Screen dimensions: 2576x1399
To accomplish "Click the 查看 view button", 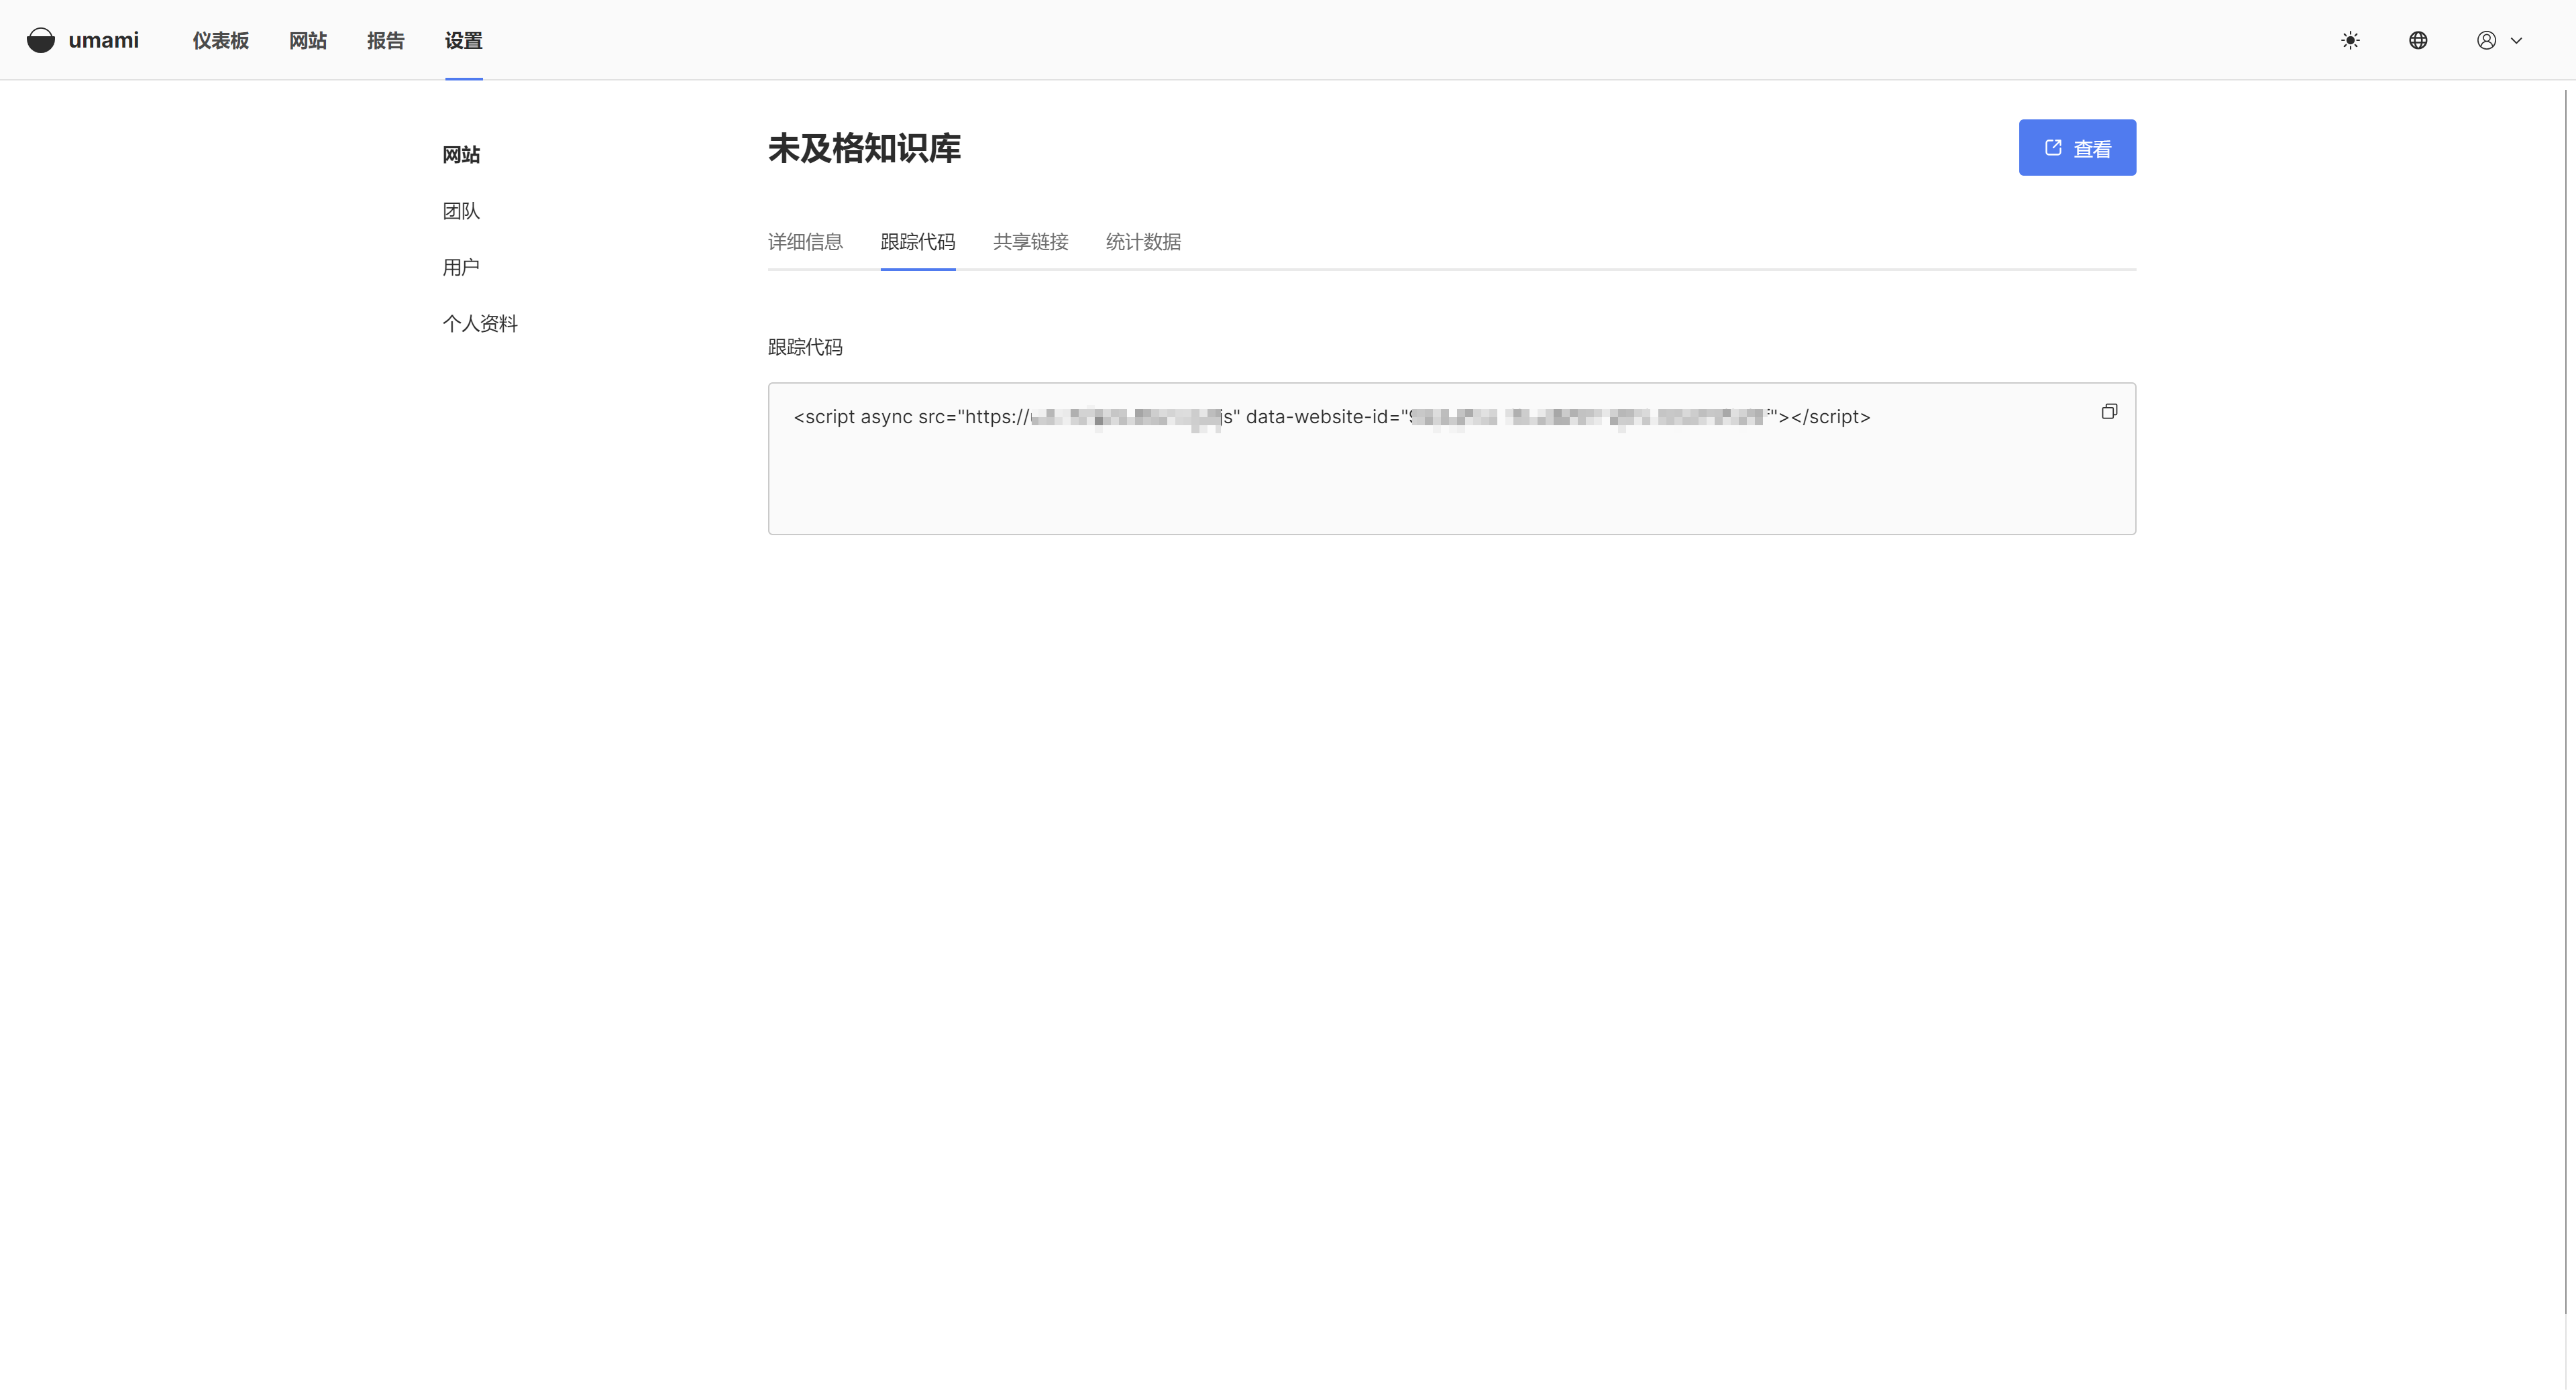I will [x=2077, y=148].
